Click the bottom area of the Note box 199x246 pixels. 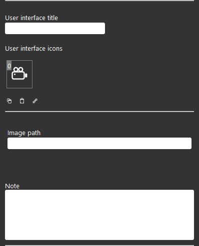click(99, 235)
